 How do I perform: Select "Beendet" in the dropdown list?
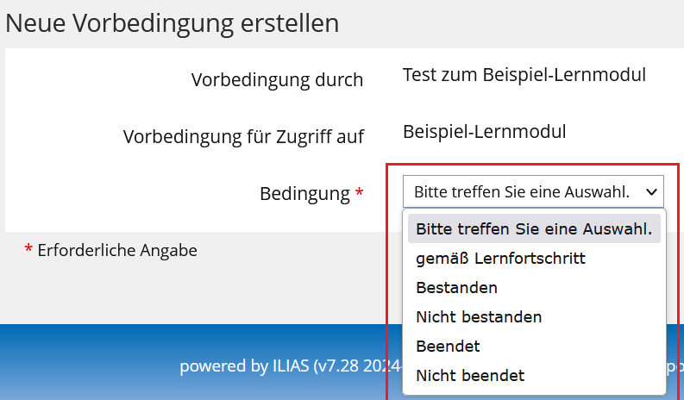click(x=448, y=346)
